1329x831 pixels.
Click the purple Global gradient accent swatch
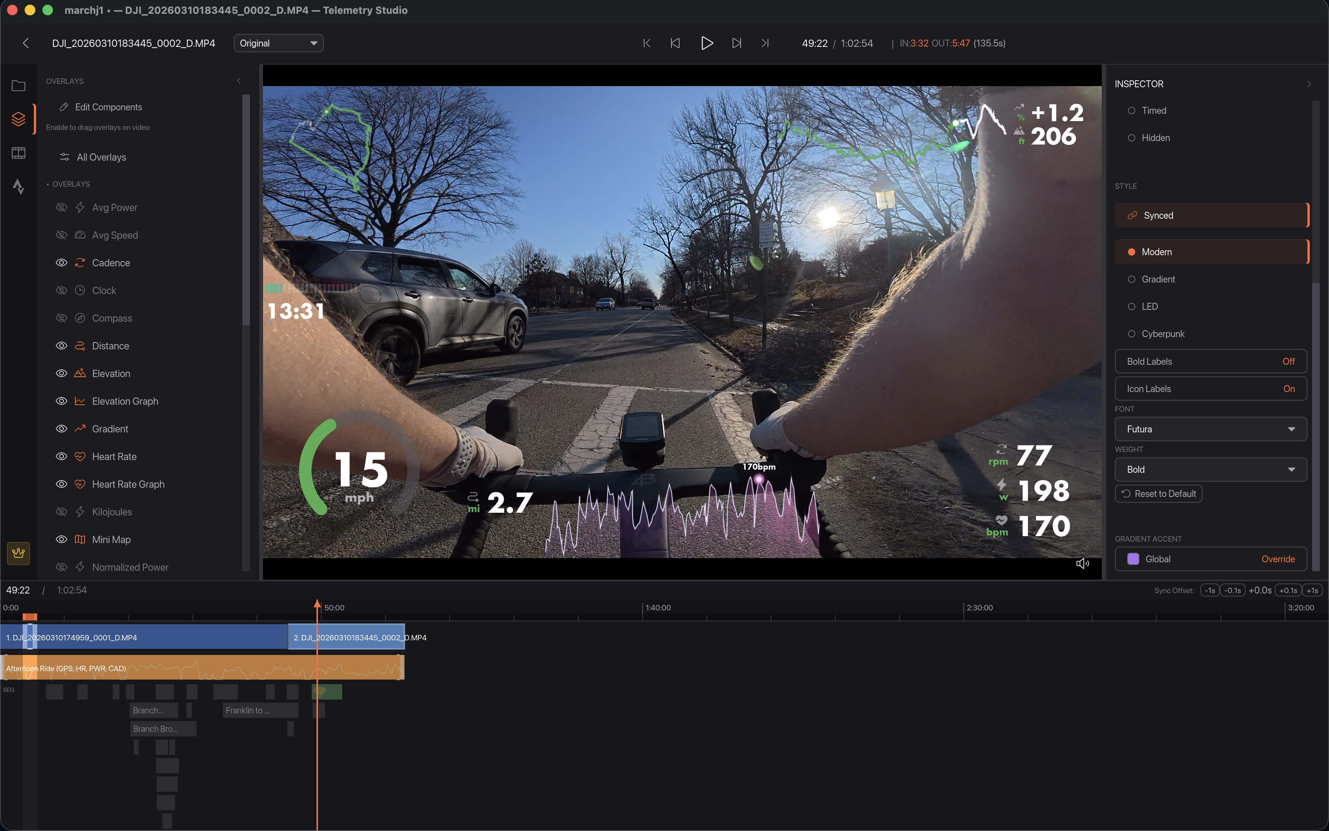pos(1133,559)
